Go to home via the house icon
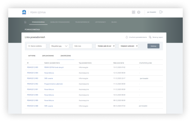This screenshot has height=122, width=191. pyautogui.click(x=25, y=22)
